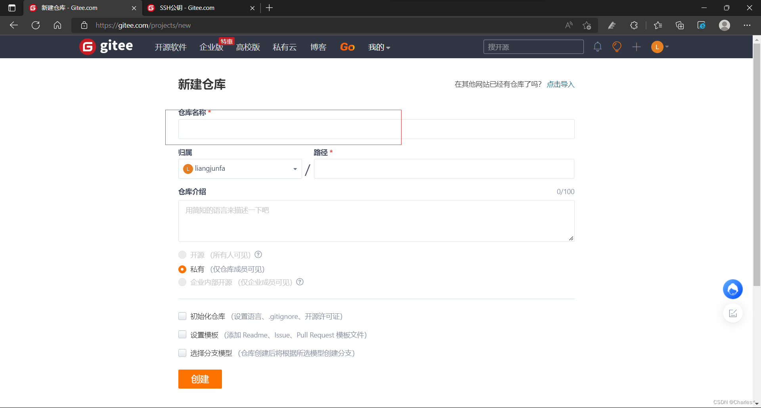Click the 点击导入 import link
This screenshot has width=761, height=408.
(560, 84)
